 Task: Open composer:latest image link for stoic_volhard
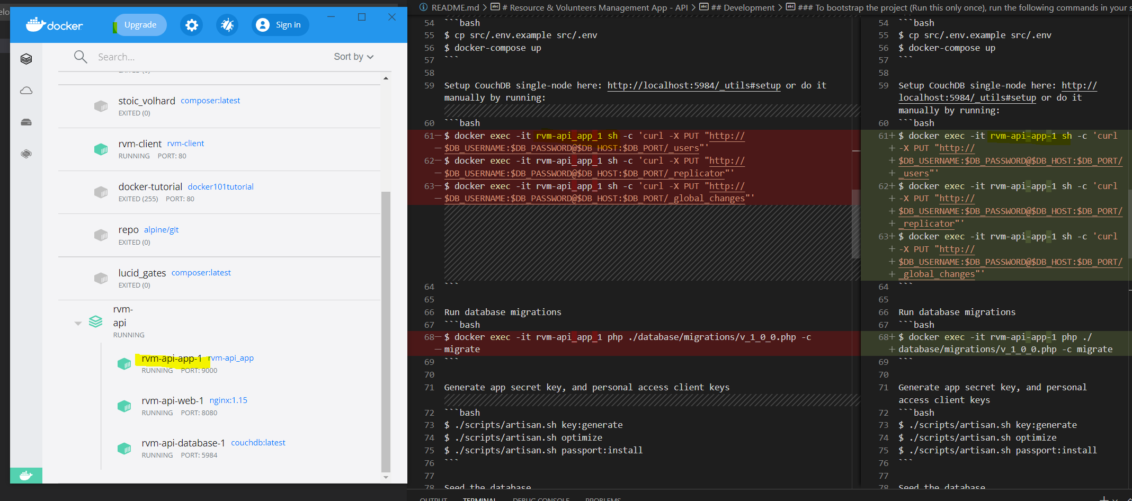(210, 101)
